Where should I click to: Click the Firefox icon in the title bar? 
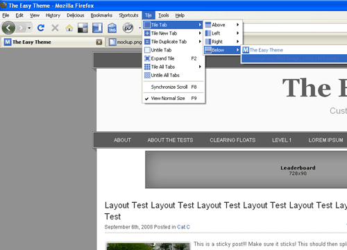pos(3,5)
